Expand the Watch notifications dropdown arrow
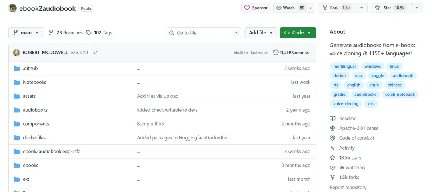The image size is (432, 192). pos(311,8)
